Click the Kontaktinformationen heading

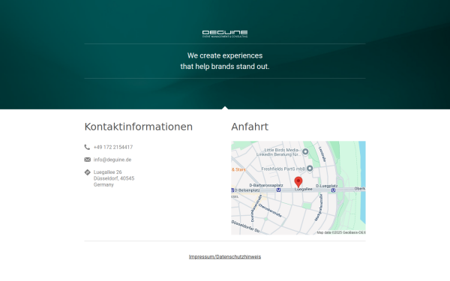point(138,127)
